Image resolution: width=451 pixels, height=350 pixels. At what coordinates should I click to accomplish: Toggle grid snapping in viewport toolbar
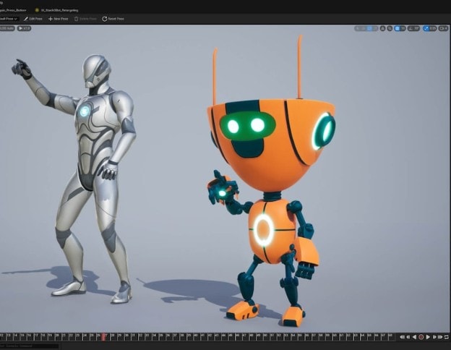pyautogui.click(x=397, y=28)
